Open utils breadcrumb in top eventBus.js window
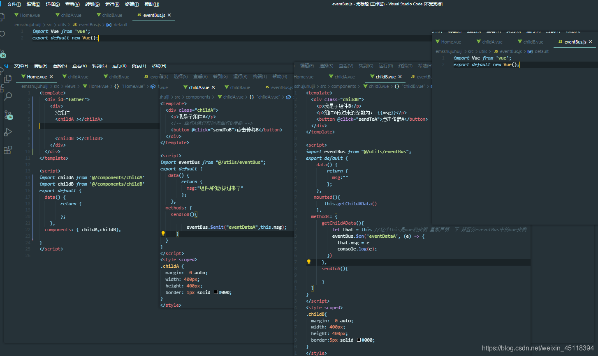The width and height of the screenshot is (598, 356). click(62, 25)
